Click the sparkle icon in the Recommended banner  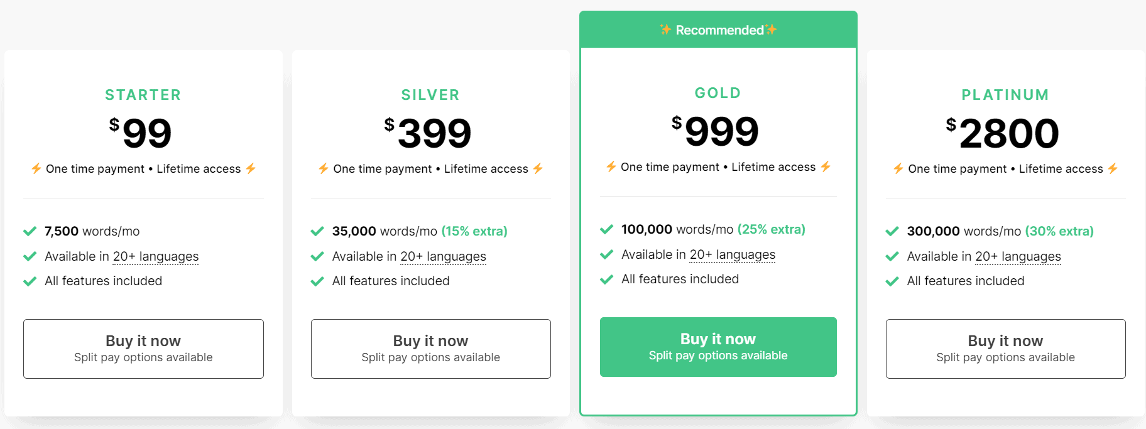[665, 29]
